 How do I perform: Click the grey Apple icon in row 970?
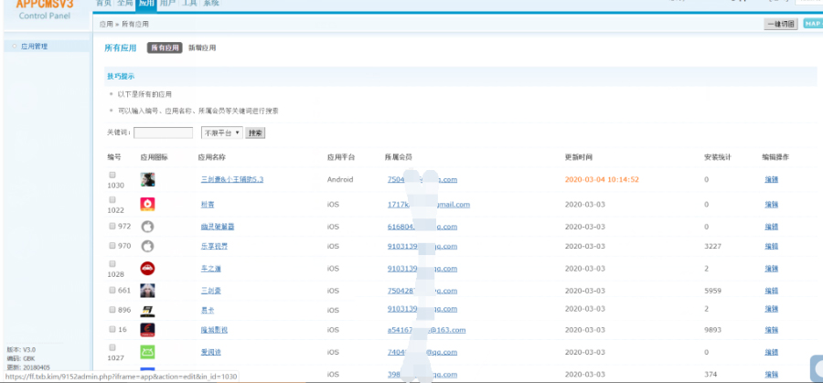147,246
